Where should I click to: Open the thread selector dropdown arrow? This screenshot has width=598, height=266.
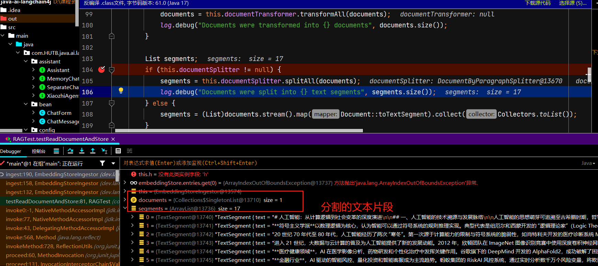113,164
